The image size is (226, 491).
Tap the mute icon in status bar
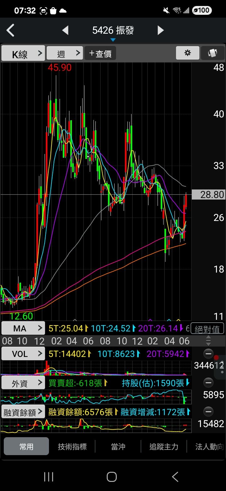[x=166, y=11]
